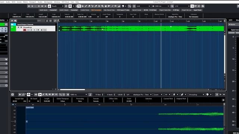Click the info line settings gear in Sample Editor
The image size is (239, 134).
[x=223, y=100]
